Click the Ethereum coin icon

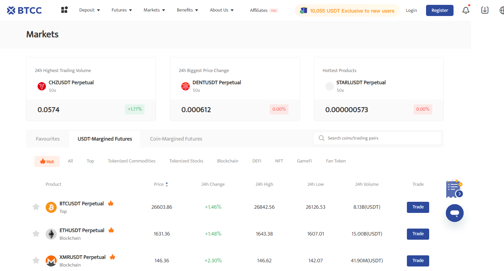point(51,234)
